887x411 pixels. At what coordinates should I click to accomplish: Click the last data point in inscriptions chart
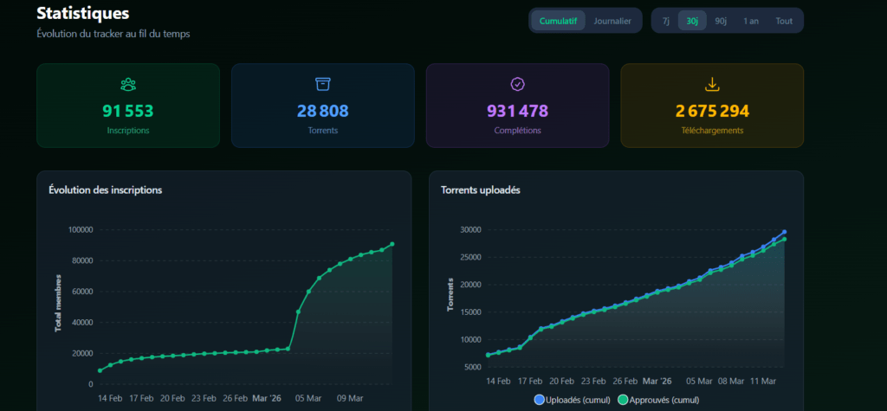[x=392, y=244]
